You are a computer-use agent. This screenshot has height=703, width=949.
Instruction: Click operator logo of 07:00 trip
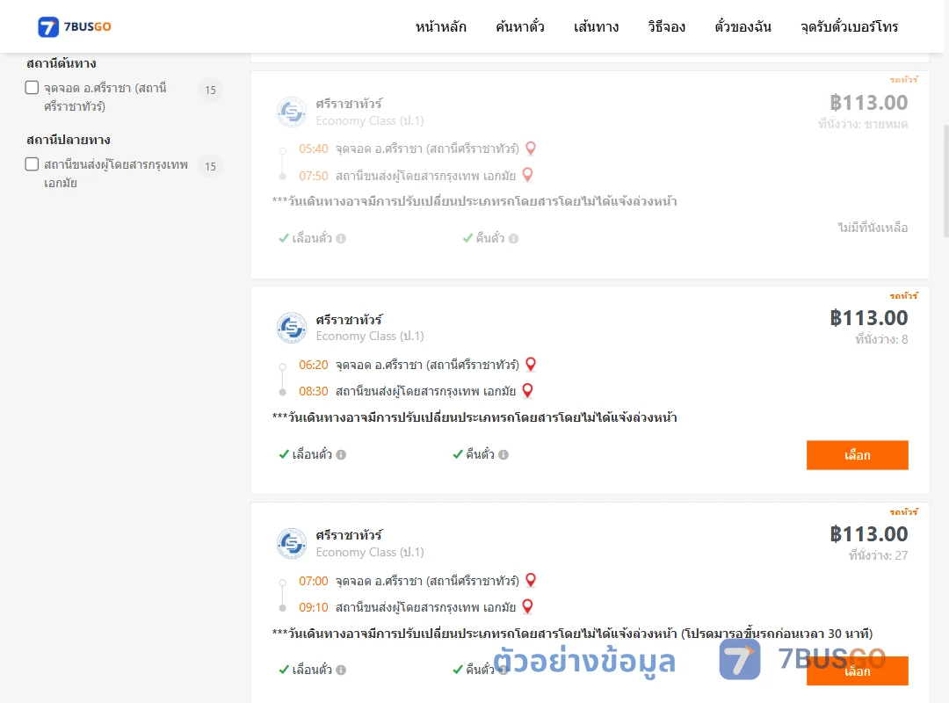point(292,543)
